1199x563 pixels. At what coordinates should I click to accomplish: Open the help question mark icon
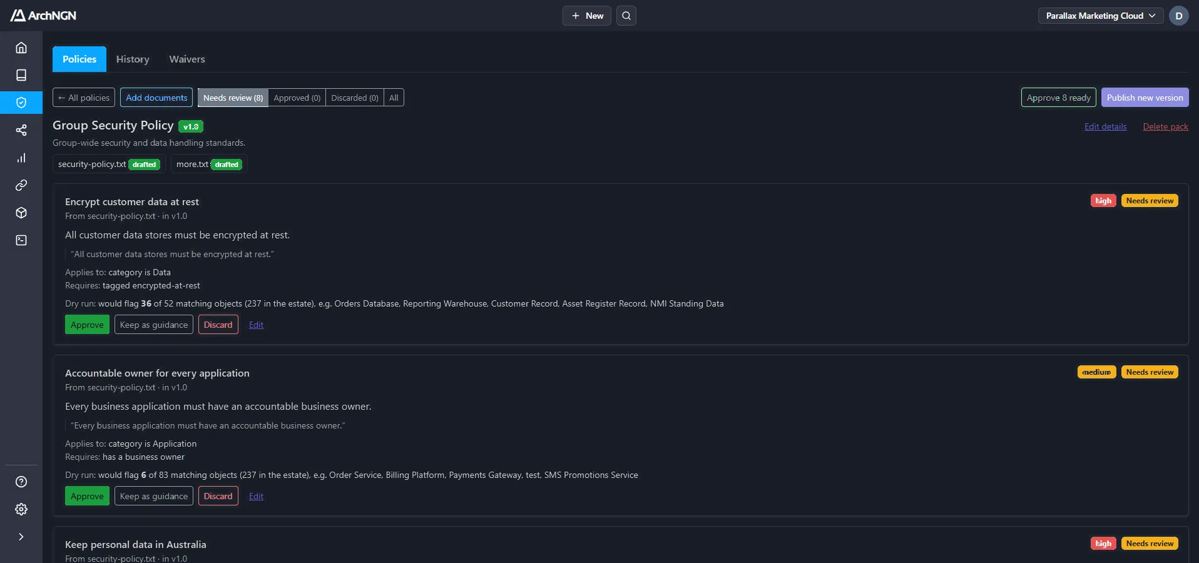pos(21,482)
